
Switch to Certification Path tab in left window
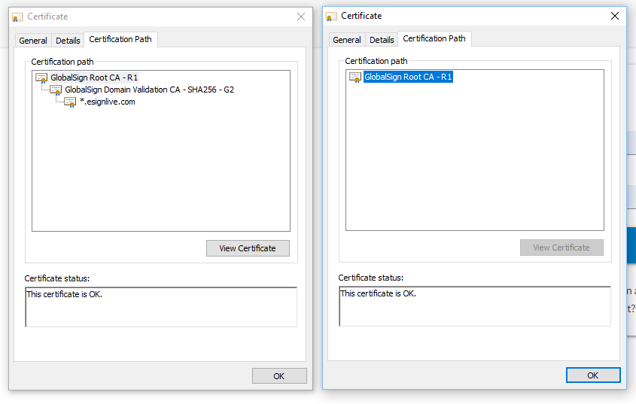pyautogui.click(x=120, y=39)
